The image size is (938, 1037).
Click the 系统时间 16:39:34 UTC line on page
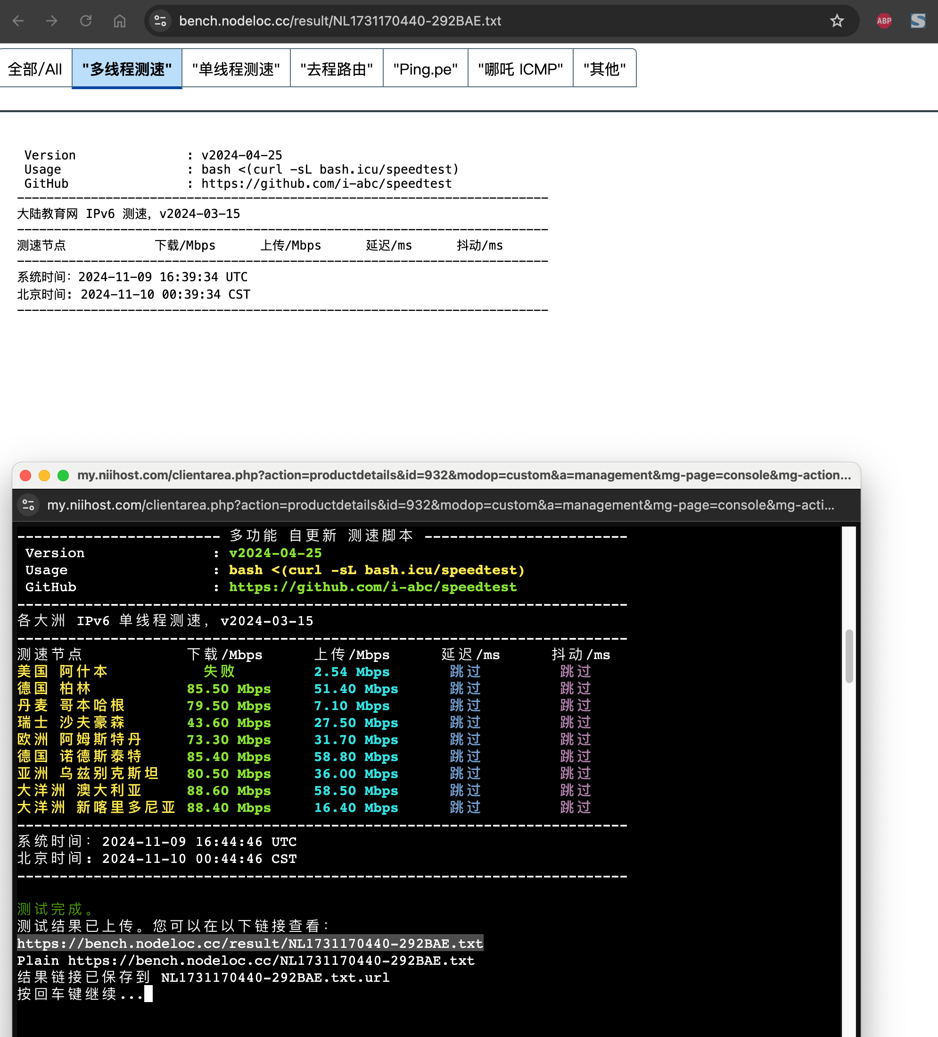coord(132,277)
